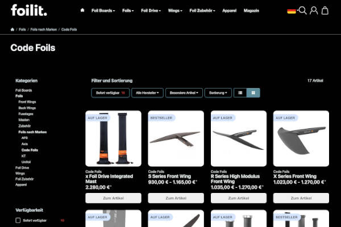This screenshot has width=341, height=227.
Task: Select Fuselages category
Action: tap(26, 114)
